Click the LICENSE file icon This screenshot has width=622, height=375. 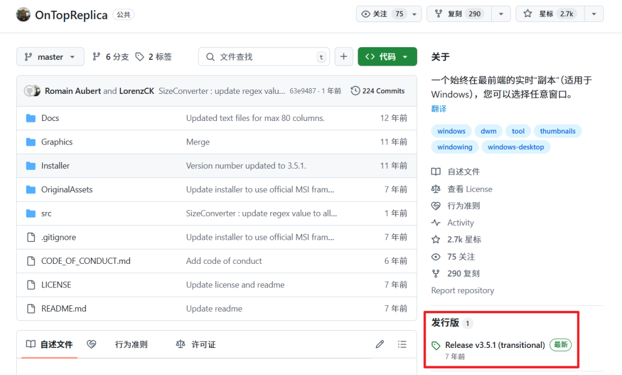coord(31,285)
